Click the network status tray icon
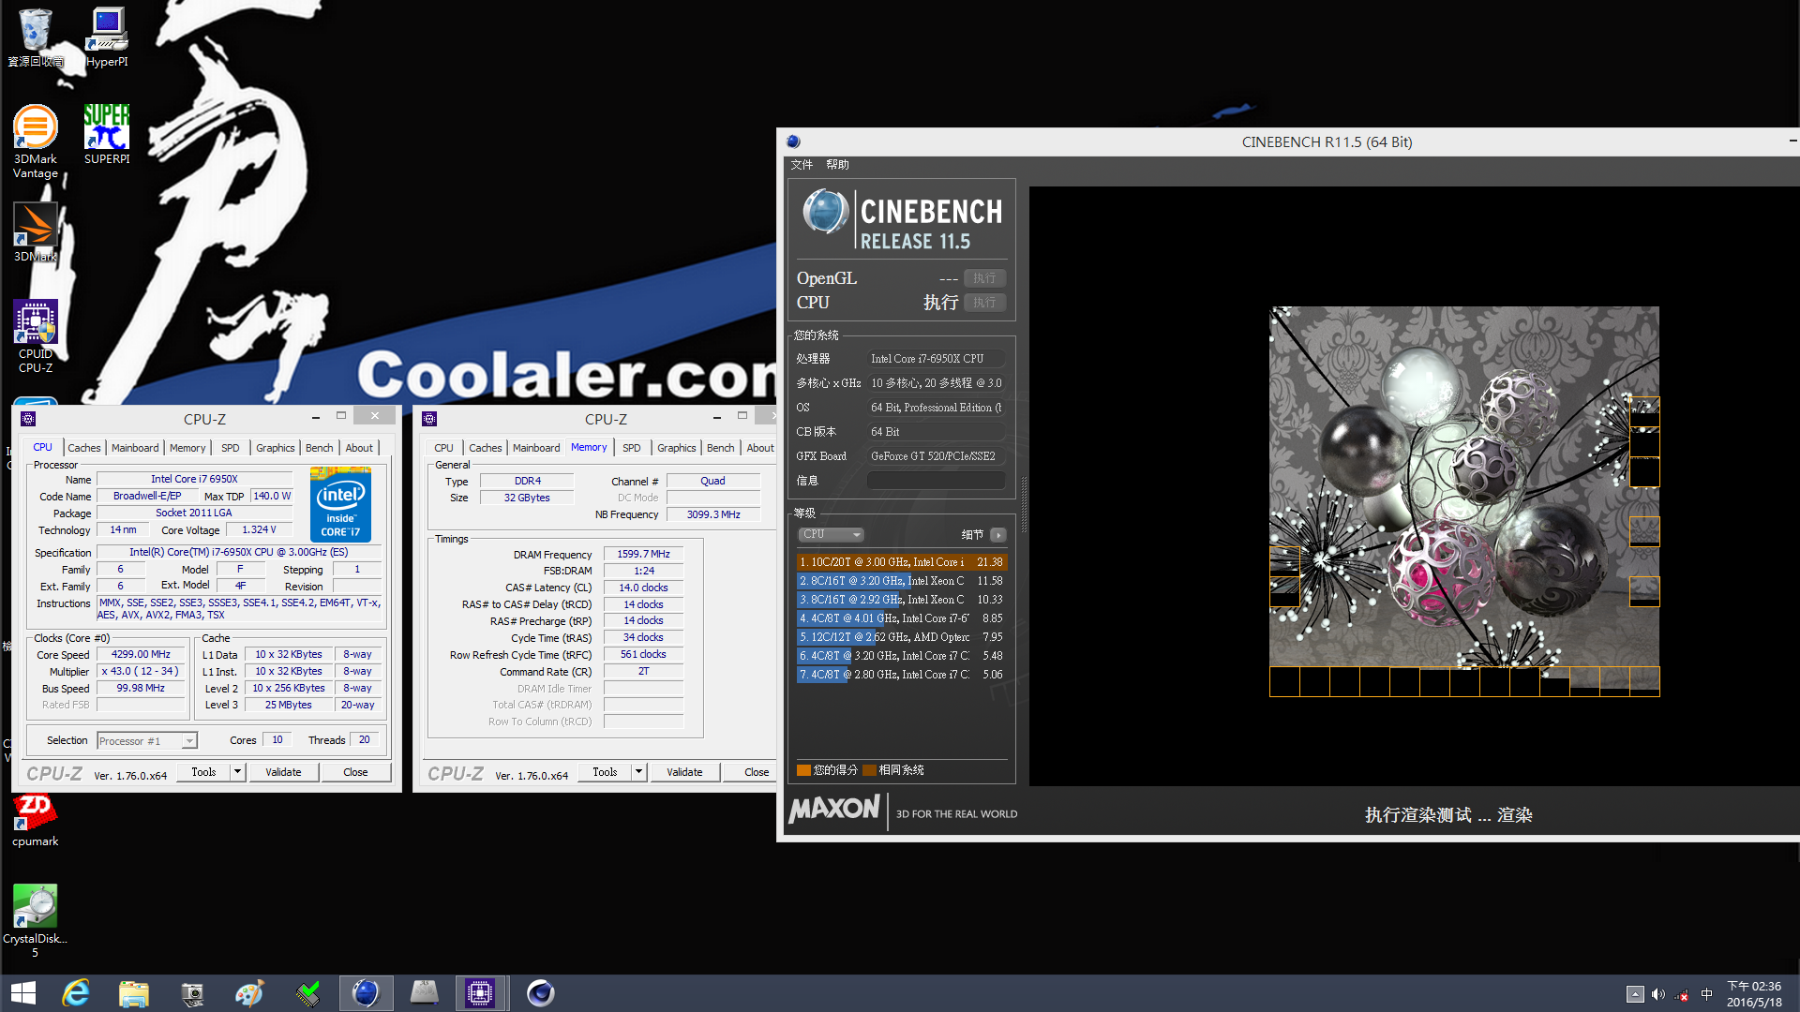This screenshot has height=1012, width=1800. pyautogui.click(x=1683, y=994)
